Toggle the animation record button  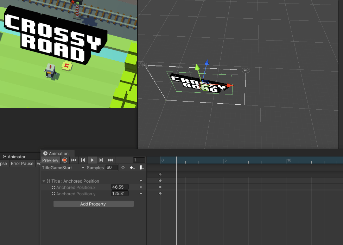click(x=64, y=160)
